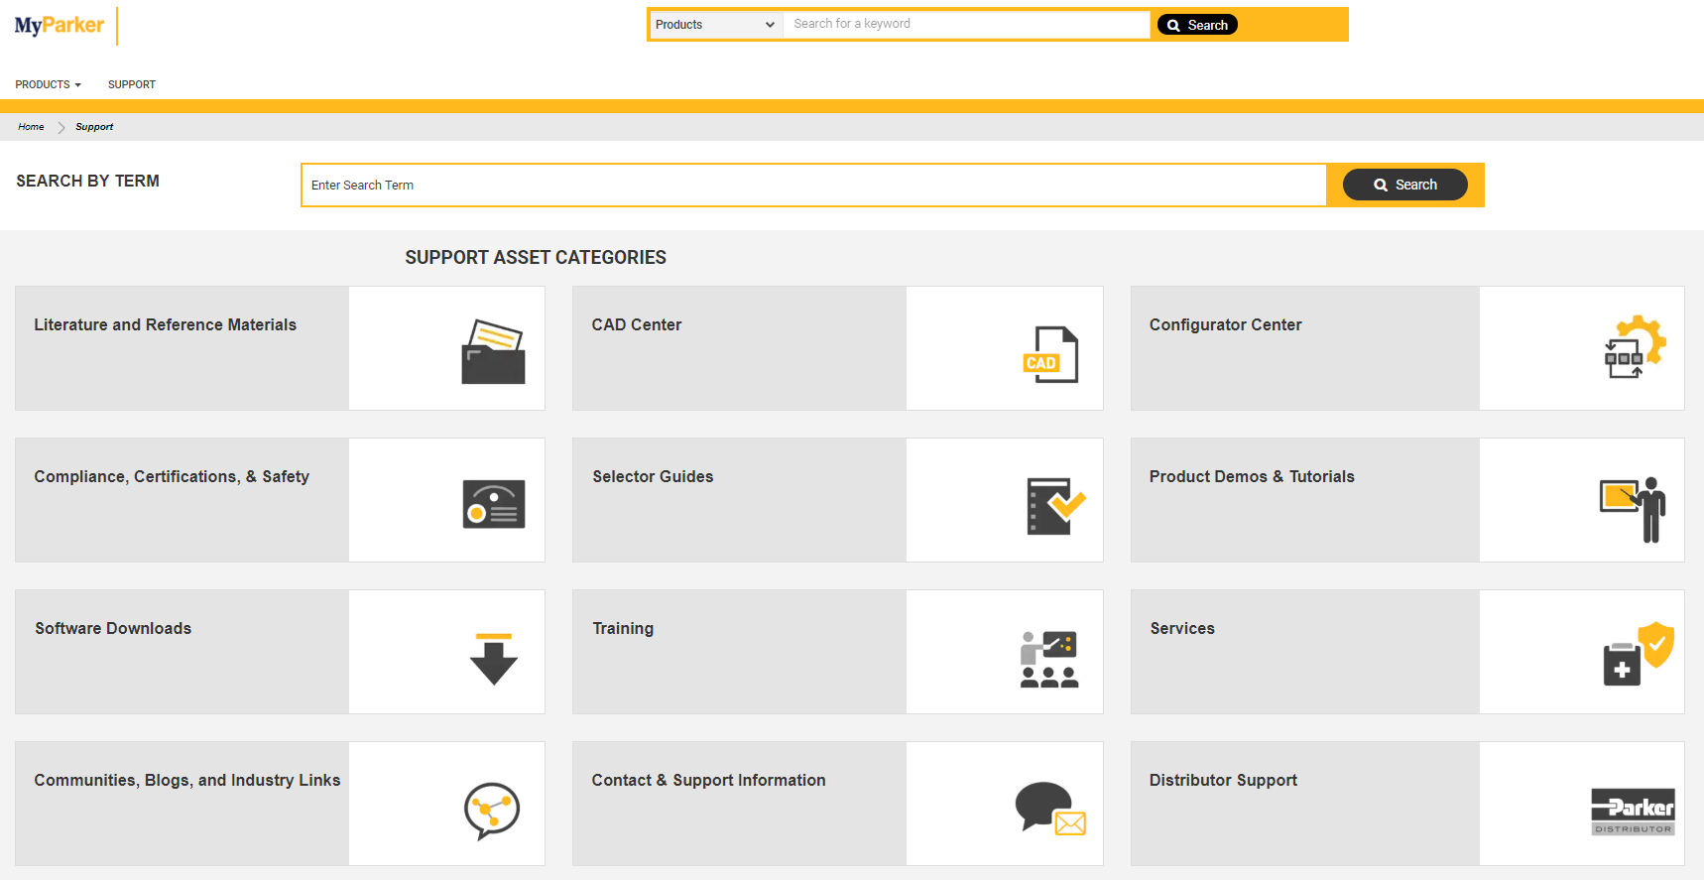Image resolution: width=1704 pixels, height=880 pixels.
Task: Click the Selector Guides checklist icon
Action: coord(1056,506)
